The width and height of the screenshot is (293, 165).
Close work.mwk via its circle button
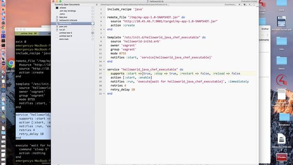[x=92, y=39]
